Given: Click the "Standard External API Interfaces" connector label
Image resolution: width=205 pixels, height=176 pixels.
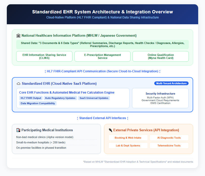Looking at the screenshot, I should pos(102,118).
